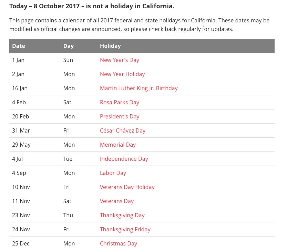Click the 31 Mar date cell
Viewport: 308px width, 252px height.
coord(21,131)
